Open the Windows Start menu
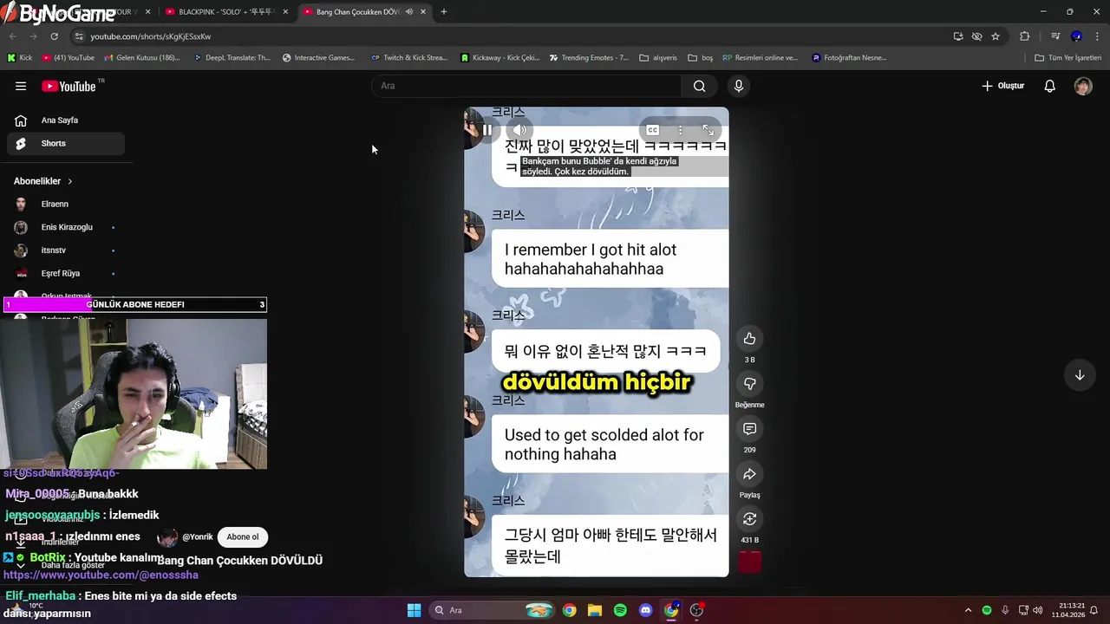Screen dimensions: 1110x624 [x=414, y=610]
